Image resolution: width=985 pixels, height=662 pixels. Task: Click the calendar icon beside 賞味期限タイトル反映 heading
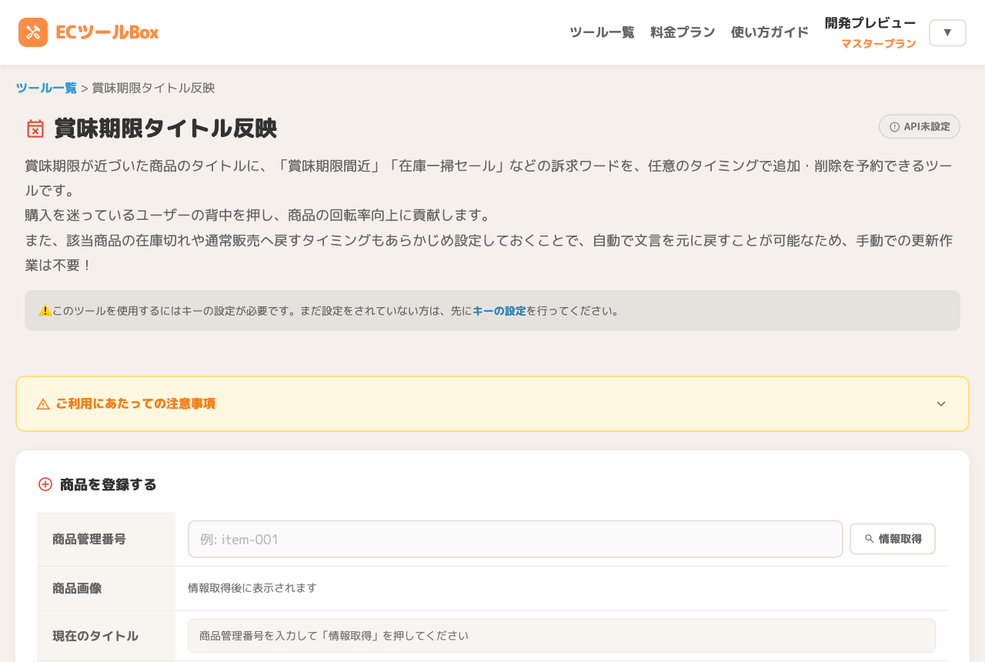pos(35,129)
